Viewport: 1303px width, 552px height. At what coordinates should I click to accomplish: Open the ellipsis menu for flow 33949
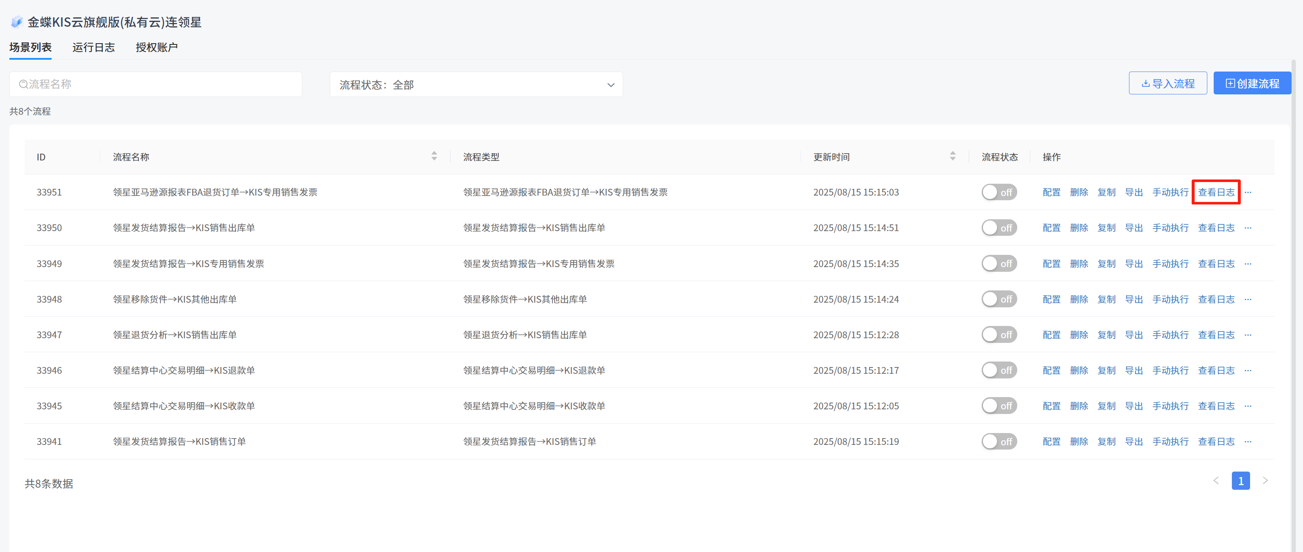pyautogui.click(x=1248, y=264)
